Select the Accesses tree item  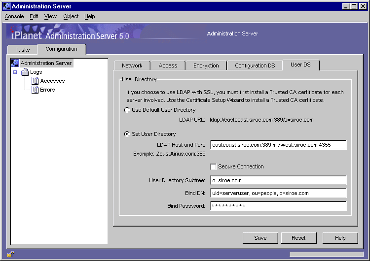pos(52,81)
